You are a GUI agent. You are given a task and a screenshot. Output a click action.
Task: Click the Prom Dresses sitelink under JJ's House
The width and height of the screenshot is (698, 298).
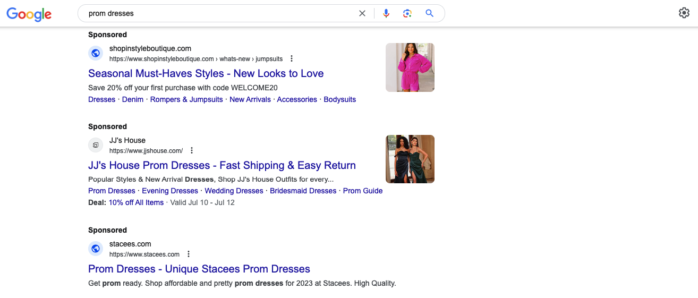112,191
